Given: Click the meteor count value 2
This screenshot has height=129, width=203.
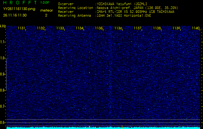Looking at the screenshot, I should pos(46,15).
